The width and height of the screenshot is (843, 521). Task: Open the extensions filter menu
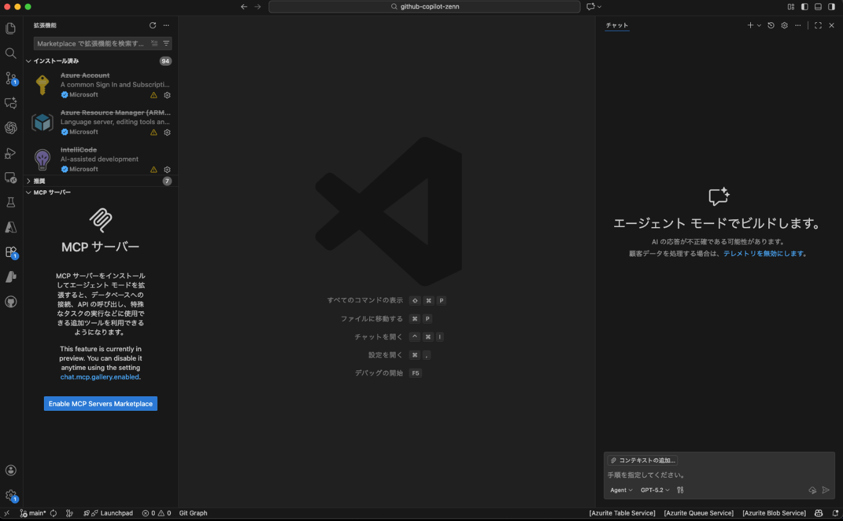click(x=166, y=43)
